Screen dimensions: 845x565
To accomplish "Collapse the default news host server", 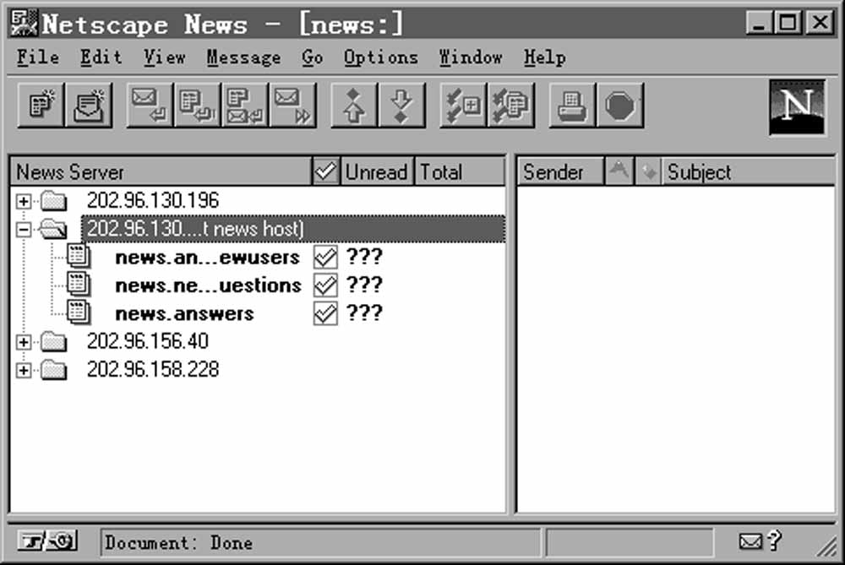I will point(23,230).
